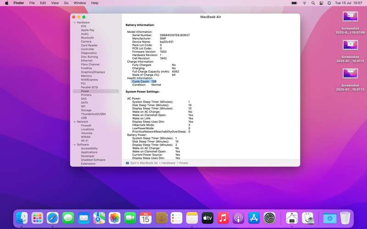Open the Go menu
Viewport: 367px width, 229px height.
(66, 3)
